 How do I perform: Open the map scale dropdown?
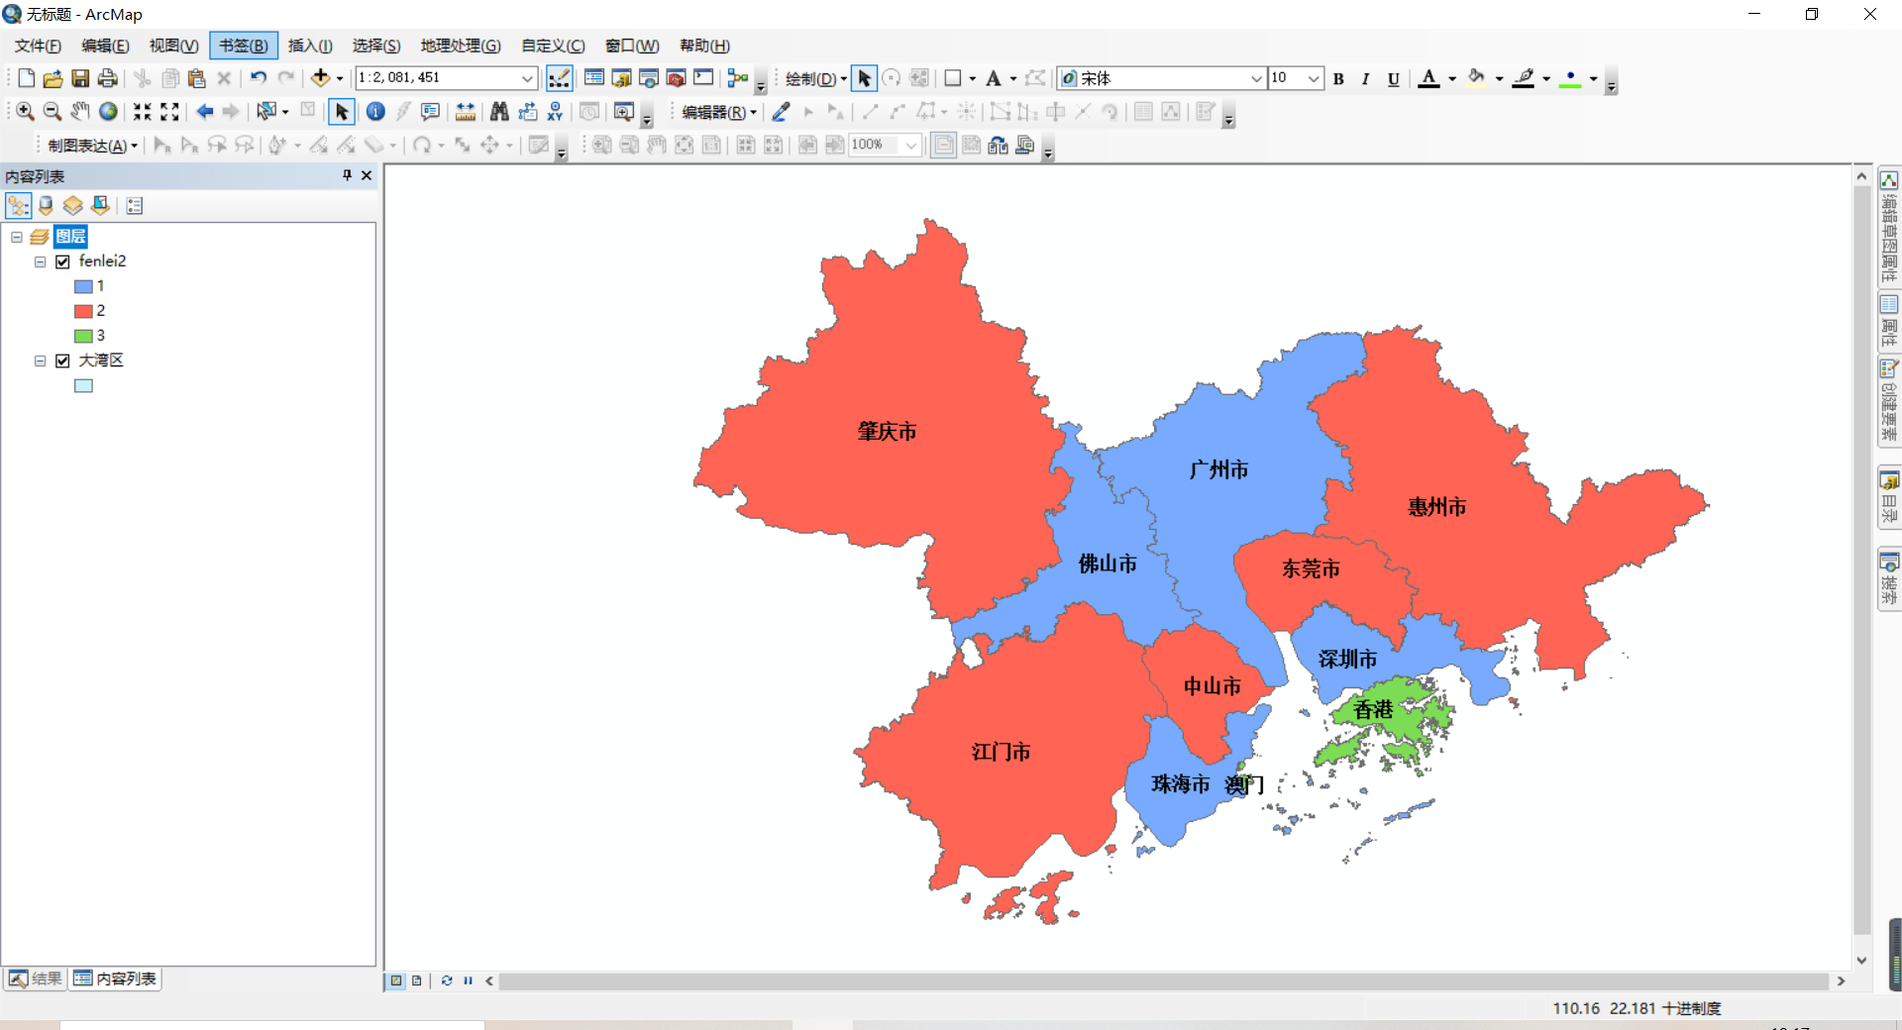click(x=526, y=77)
